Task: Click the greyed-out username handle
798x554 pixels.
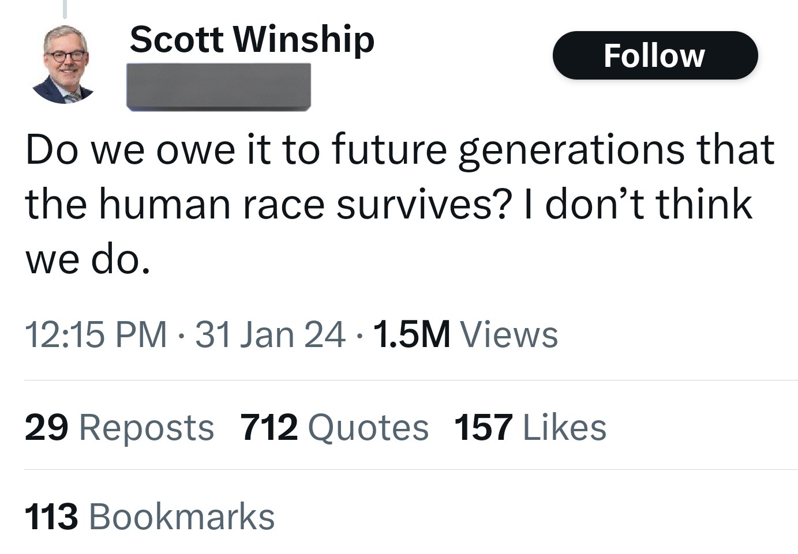Action: pos(219,86)
